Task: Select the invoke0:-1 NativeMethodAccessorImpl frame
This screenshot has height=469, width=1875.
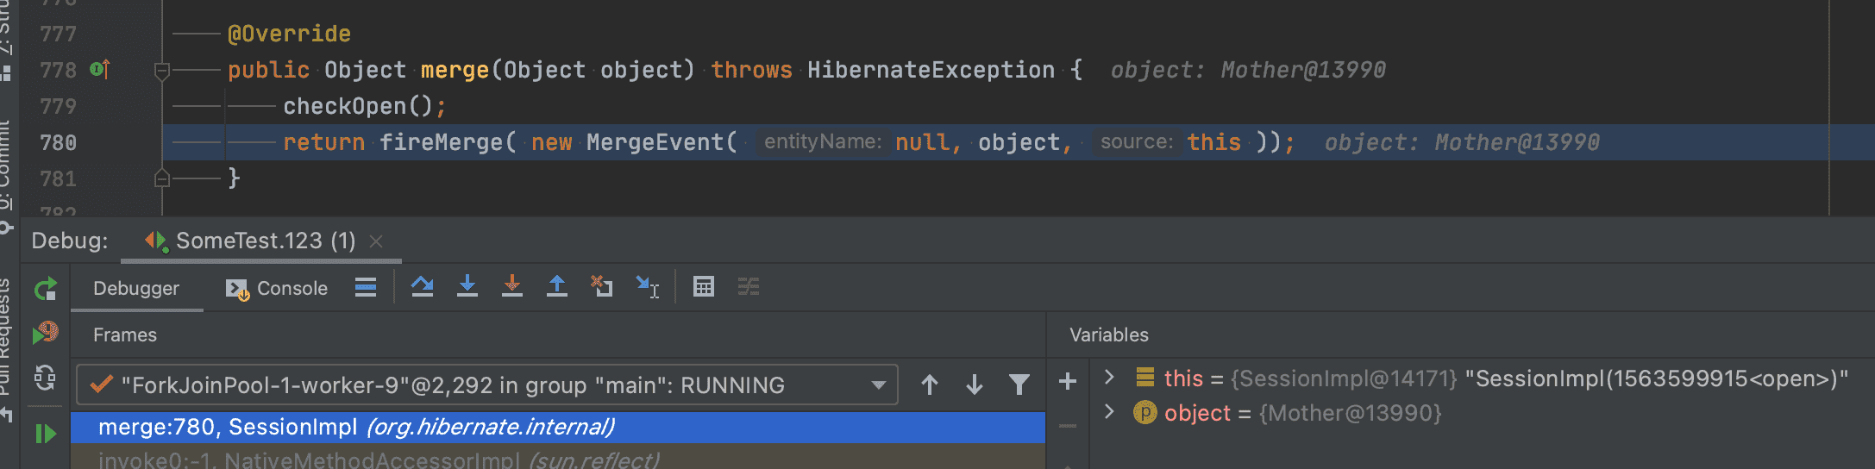Action: click(x=558, y=457)
